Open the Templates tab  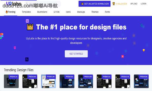point(26,12)
